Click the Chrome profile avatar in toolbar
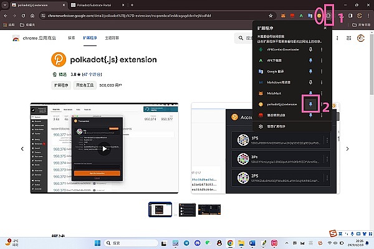Viewport: 374px width, 249px height. click(359, 16)
